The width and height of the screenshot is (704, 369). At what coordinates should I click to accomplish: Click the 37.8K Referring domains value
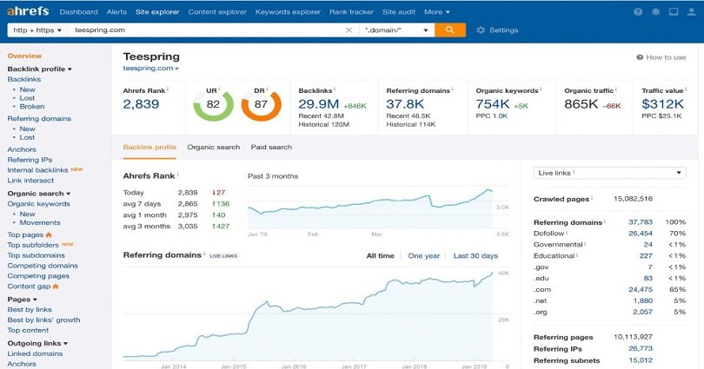click(x=405, y=104)
